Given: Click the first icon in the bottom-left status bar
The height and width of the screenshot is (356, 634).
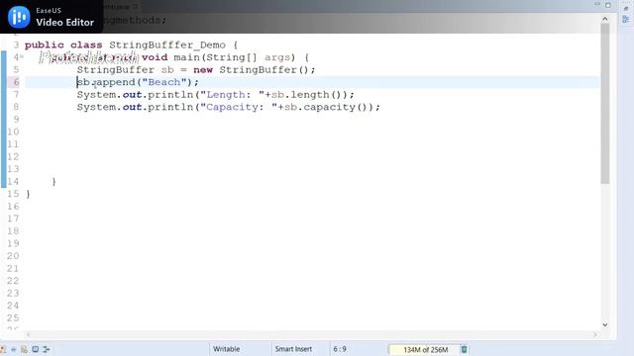Looking at the screenshot, I should tap(3, 349).
